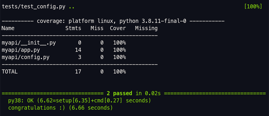The width and height of the screenshot is (269, 116).
Task: Click the total statements count 17
Action: pyautogui.click(x=78, y=72)
